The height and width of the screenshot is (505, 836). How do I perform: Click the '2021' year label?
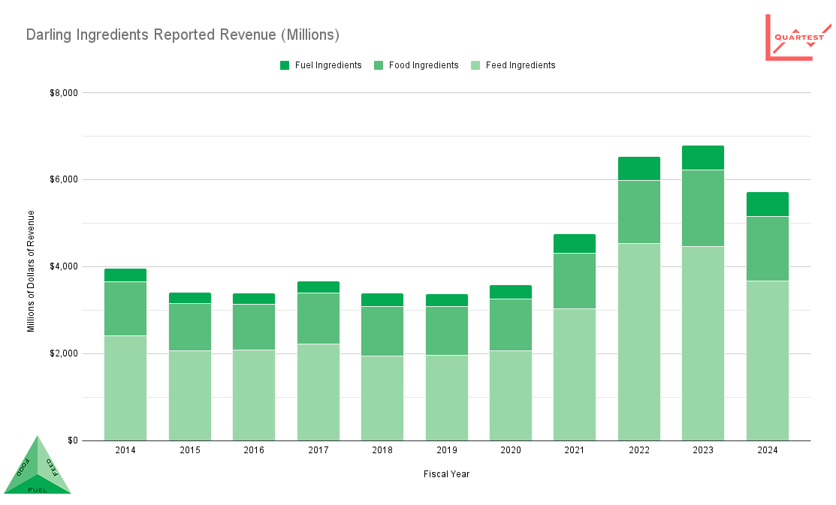tap(574, 450)
